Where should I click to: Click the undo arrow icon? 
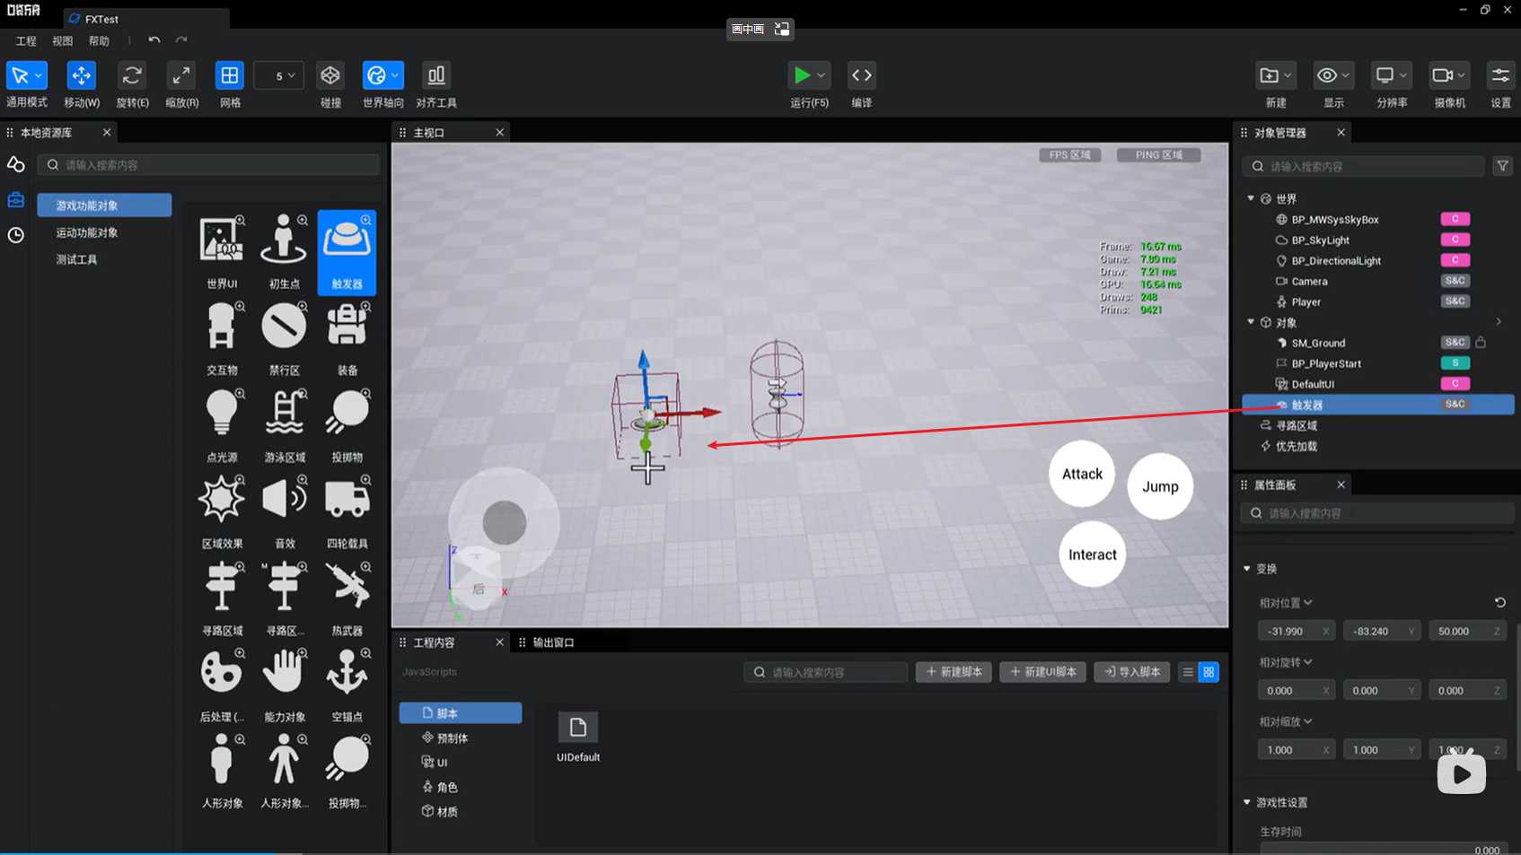click(x=154, y=40)
